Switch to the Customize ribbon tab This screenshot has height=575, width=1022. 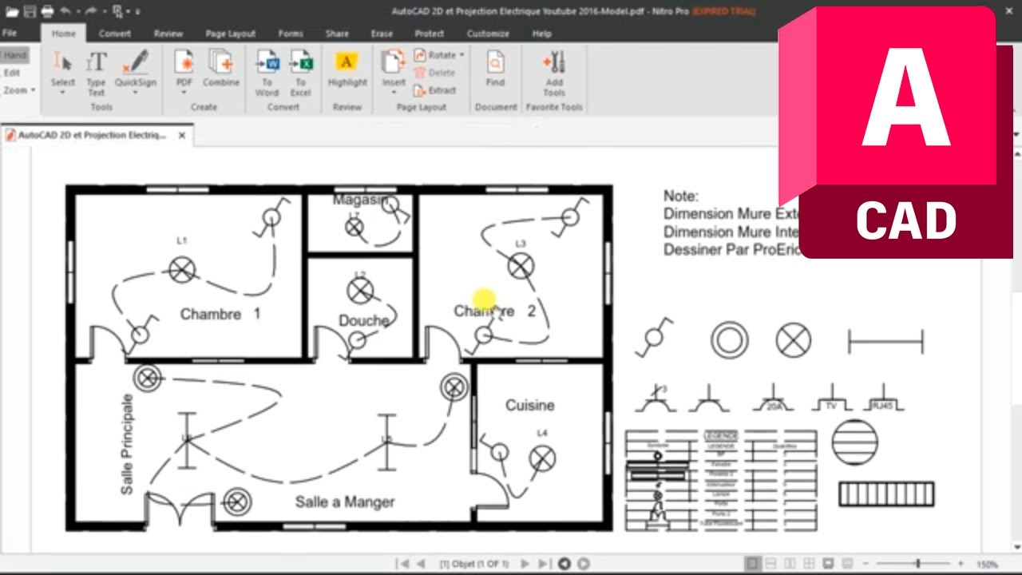[488, 34]
